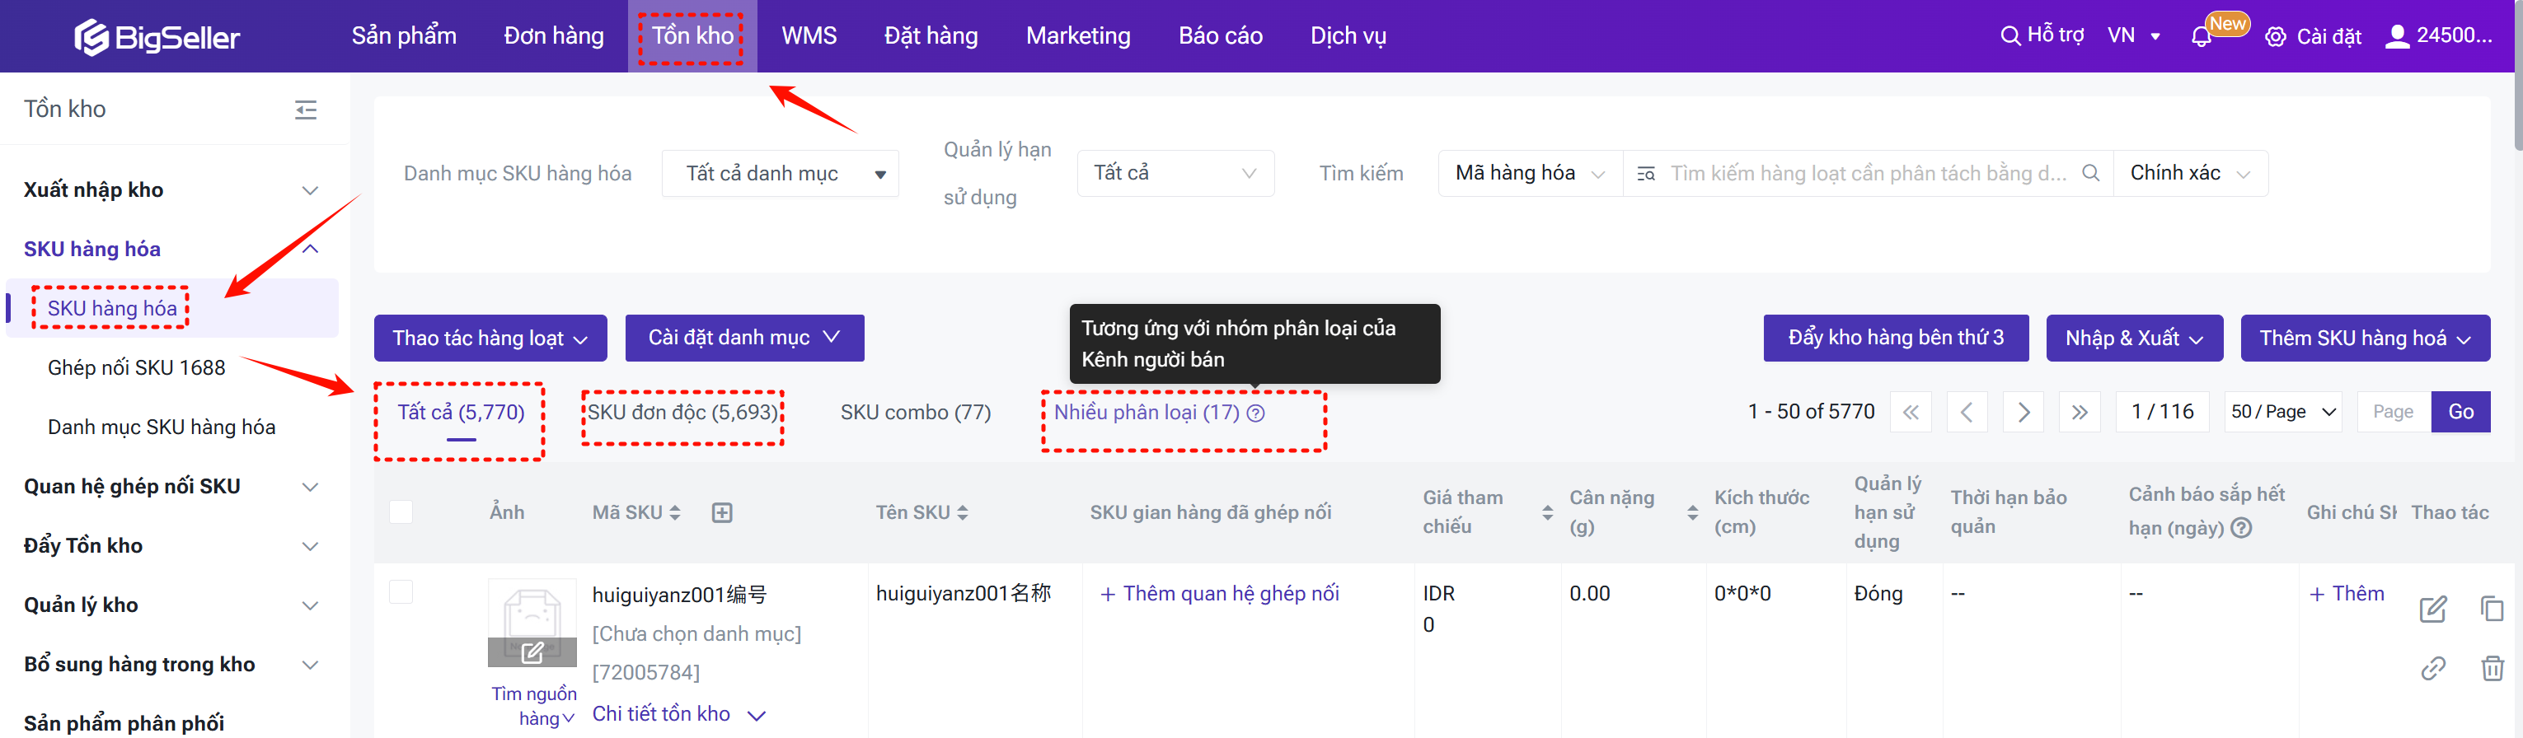Click the edit pencil icon in Thao tác
2523x738 pixels.
(2433, 609)
